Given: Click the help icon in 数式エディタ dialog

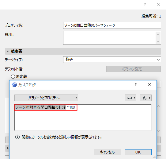Looking at the screenshot, I should click(x=136, y=85).
